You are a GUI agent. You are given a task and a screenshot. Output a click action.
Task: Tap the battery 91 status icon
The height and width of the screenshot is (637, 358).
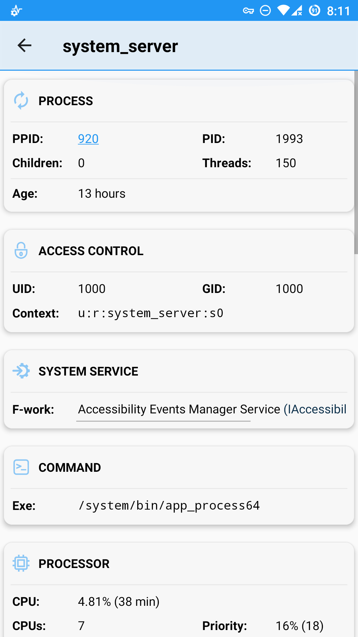314,11
